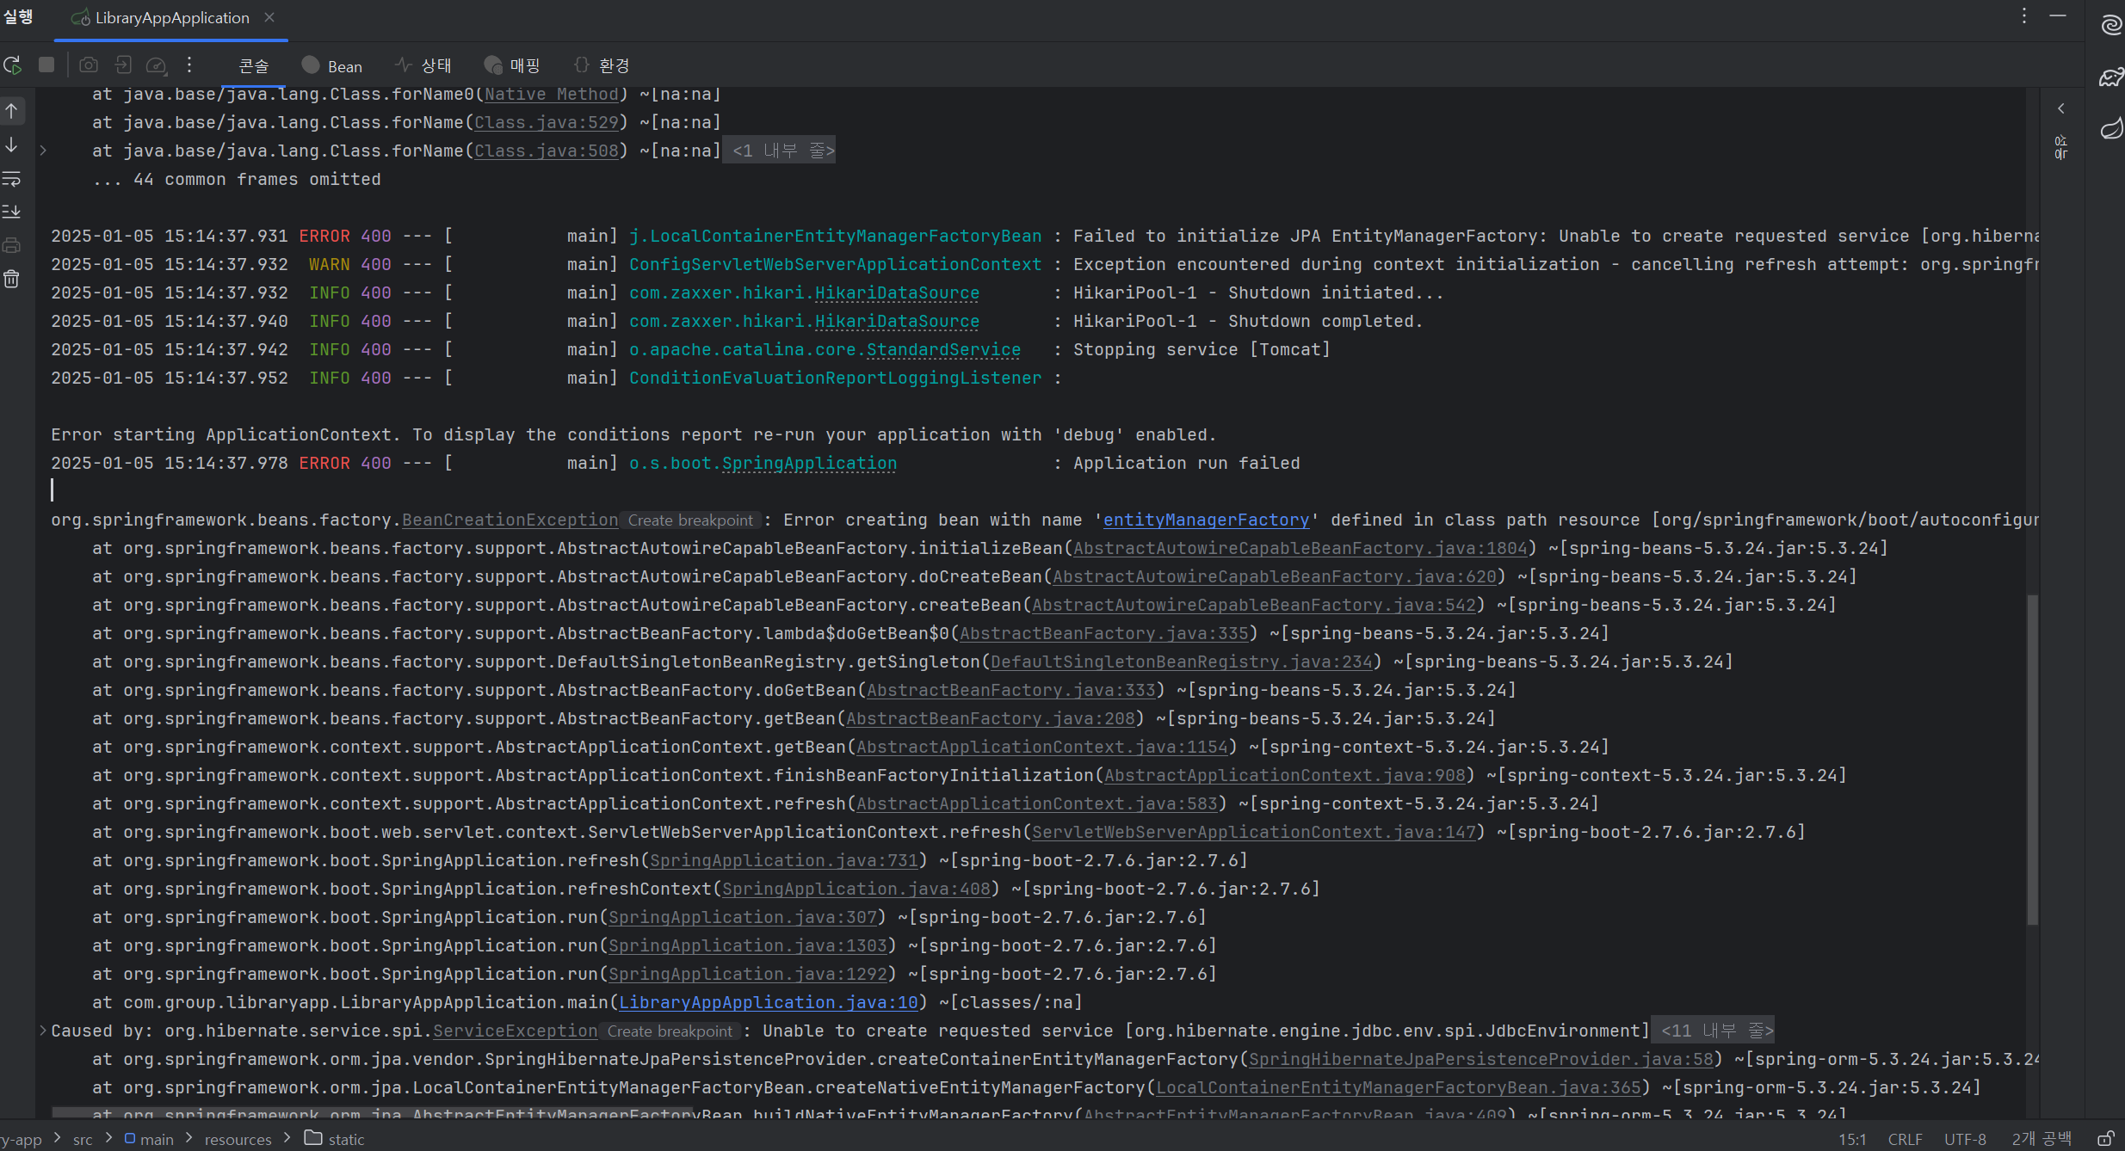
Task: Open the Gradle elephant tool window
Action: 2111,77
